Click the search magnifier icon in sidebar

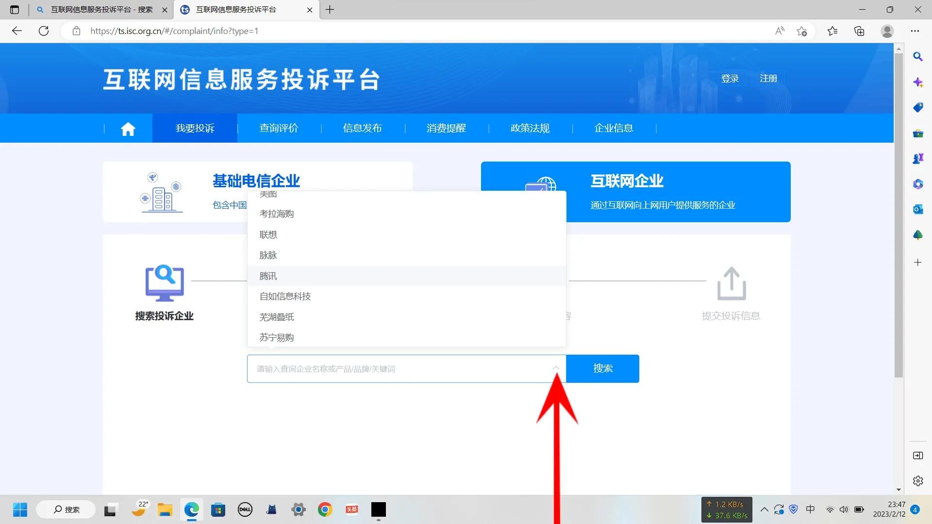coord(917,57)
